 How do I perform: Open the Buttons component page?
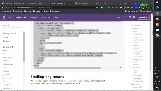click(x=6, y=61)
